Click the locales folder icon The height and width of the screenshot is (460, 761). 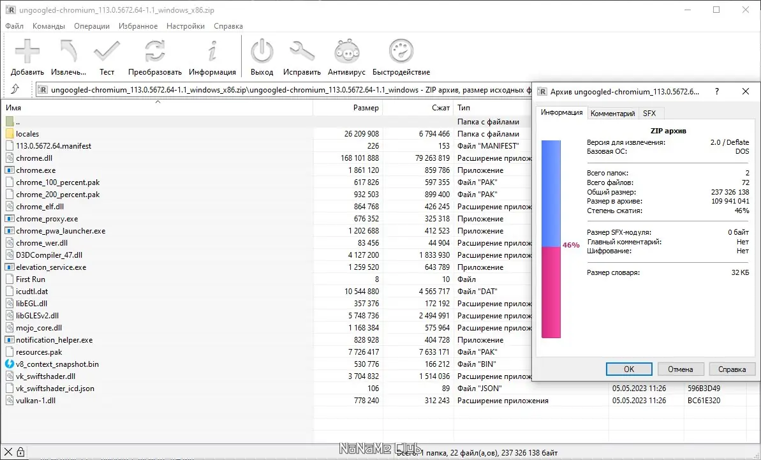click(x=10, y=134)
